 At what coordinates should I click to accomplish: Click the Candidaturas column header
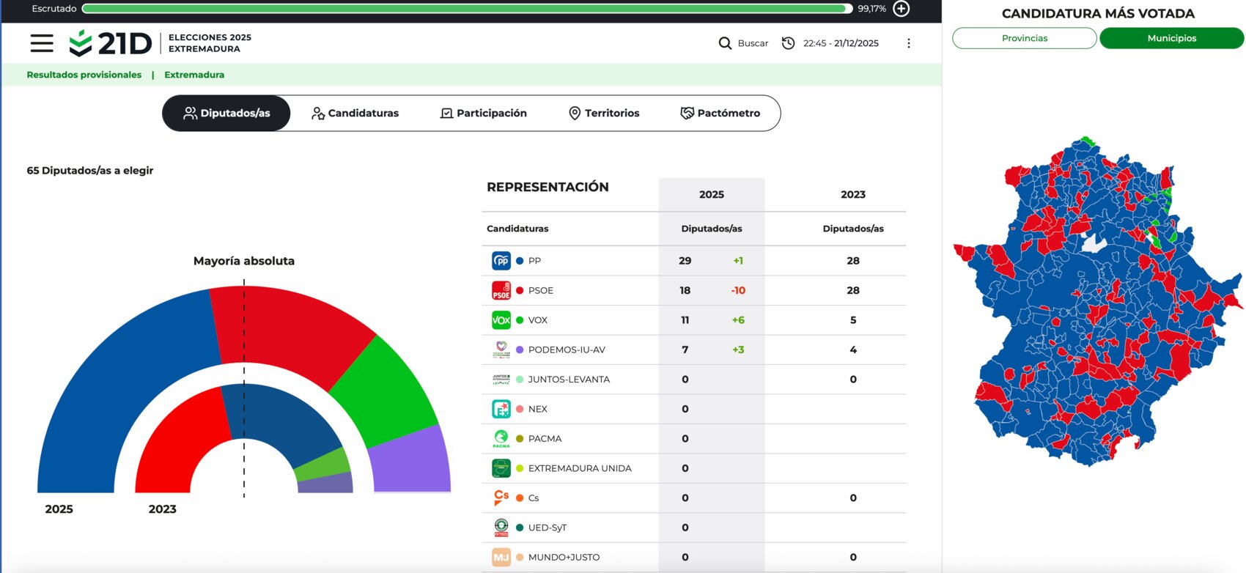(x=517, y=229)
